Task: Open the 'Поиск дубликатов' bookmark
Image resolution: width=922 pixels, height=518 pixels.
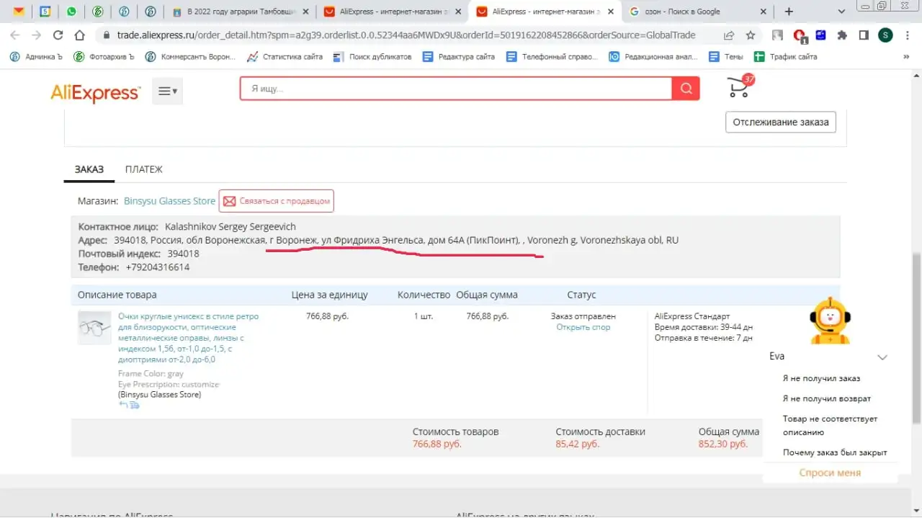Action: (x=372, y=56)
